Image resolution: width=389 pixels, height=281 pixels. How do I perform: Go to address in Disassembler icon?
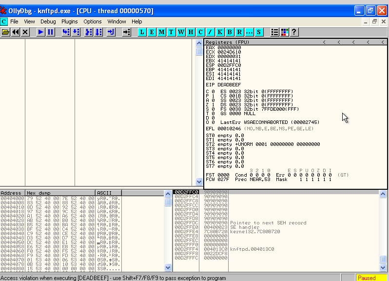click(127, 32)
